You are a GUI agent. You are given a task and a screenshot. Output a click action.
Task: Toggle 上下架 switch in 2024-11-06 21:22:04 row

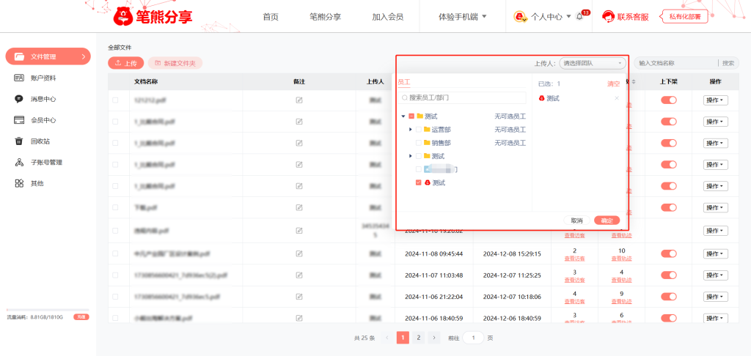[669, 297]
